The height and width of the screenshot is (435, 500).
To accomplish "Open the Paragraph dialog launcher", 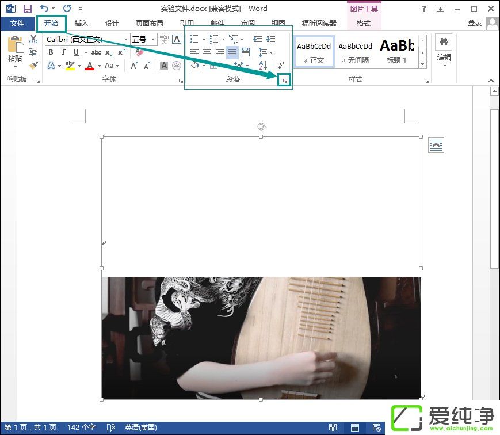I will pyautogui.click(x=284, y=81).
